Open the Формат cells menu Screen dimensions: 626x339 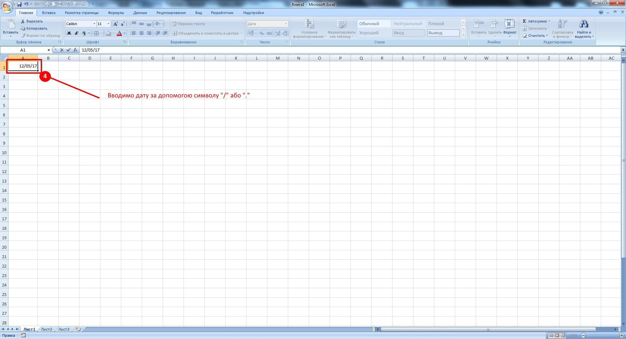click(x=510, y=29)
